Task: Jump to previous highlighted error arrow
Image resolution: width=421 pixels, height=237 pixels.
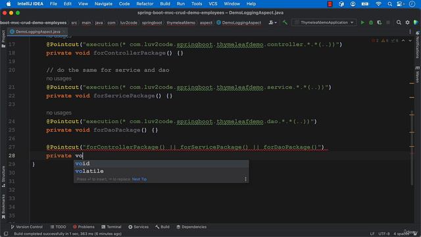Action: [403, 41]
